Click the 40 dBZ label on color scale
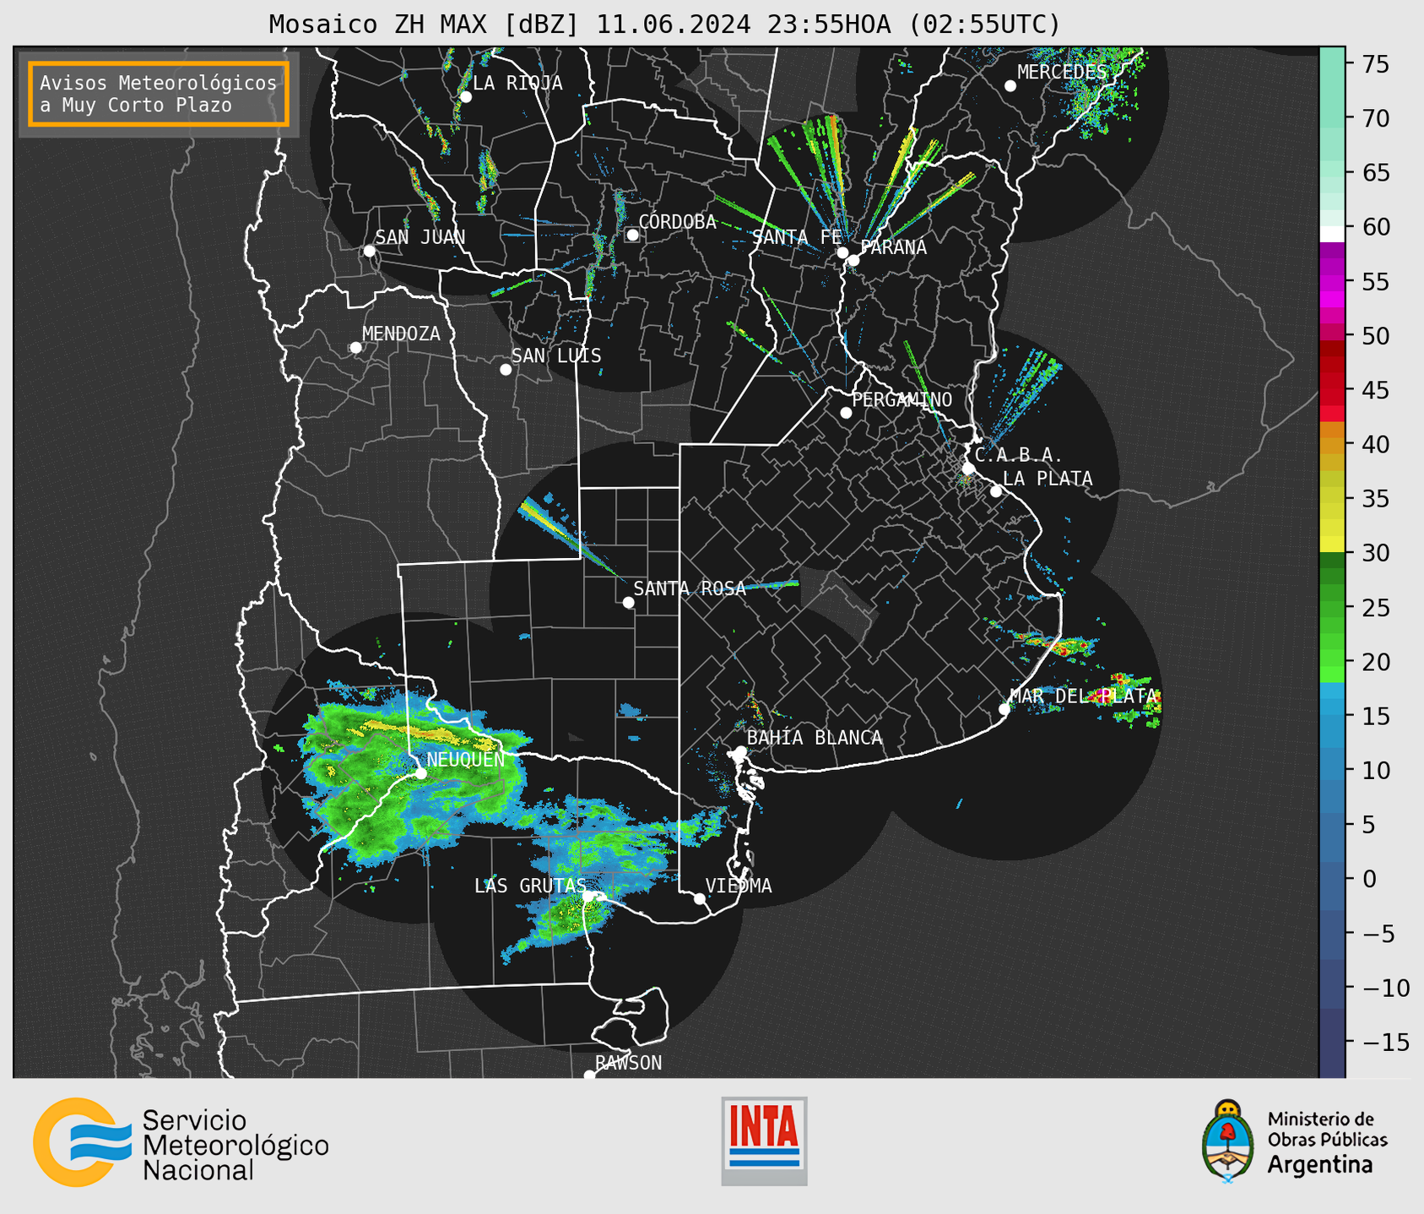The width and height of the screenshot is (1424, 1214). pyautogui.click(x=1375, y=445)
